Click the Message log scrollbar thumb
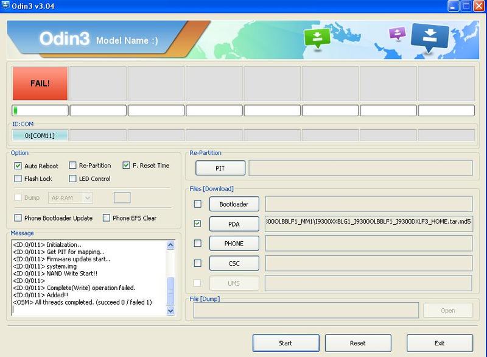This screenshot has width=487, height=357. pos(170,291)
